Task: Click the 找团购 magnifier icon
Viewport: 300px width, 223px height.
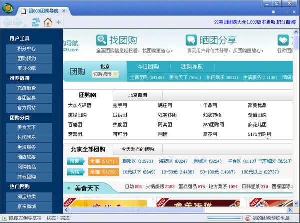Action: pyautogui.click(x=102, y=40)
